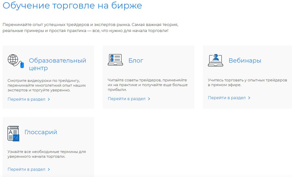The image size is (292, 177).
Task: Click the Вебинары description about прямом эфире
Action: 247,82
